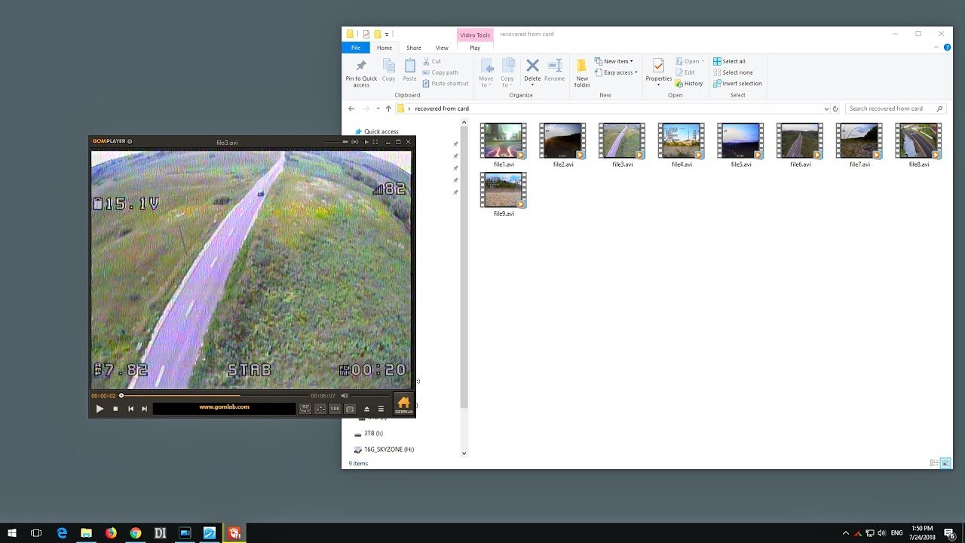
Task: Adjust the GOM Player volume slider
Action: (369, 395)
